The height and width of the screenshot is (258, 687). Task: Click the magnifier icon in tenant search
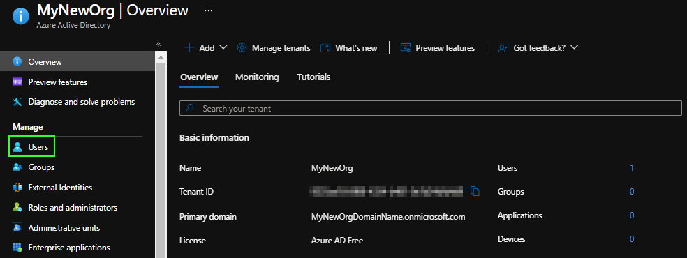(x=190, y=108)
